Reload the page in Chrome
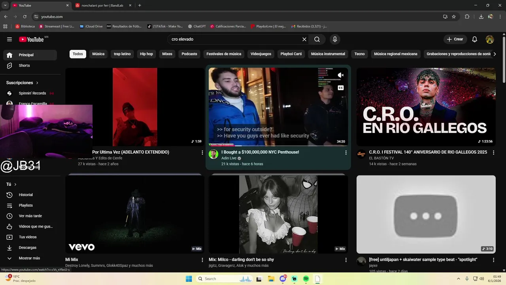This screenshot has height=285, width=506. click(x=25, y=17)
